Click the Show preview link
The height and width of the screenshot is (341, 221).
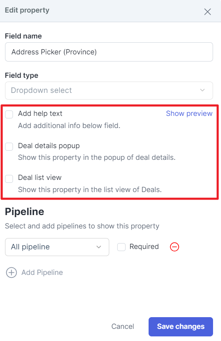(x=189, y=113)
